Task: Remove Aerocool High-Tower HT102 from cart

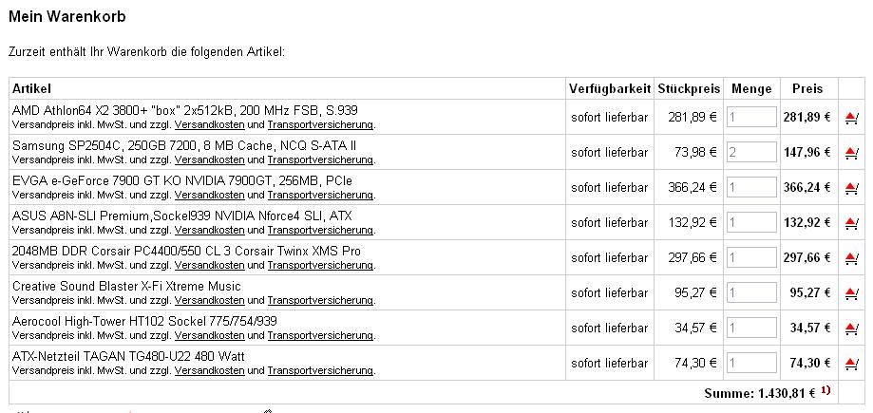Action: tap(851, 328)
